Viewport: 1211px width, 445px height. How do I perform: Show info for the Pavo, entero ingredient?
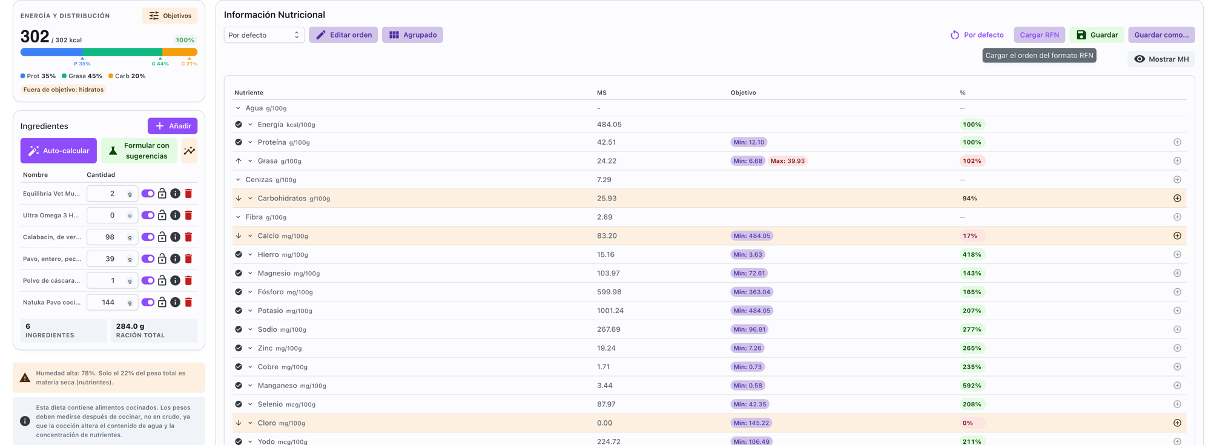pyautogui.click(x=175, y=259)
